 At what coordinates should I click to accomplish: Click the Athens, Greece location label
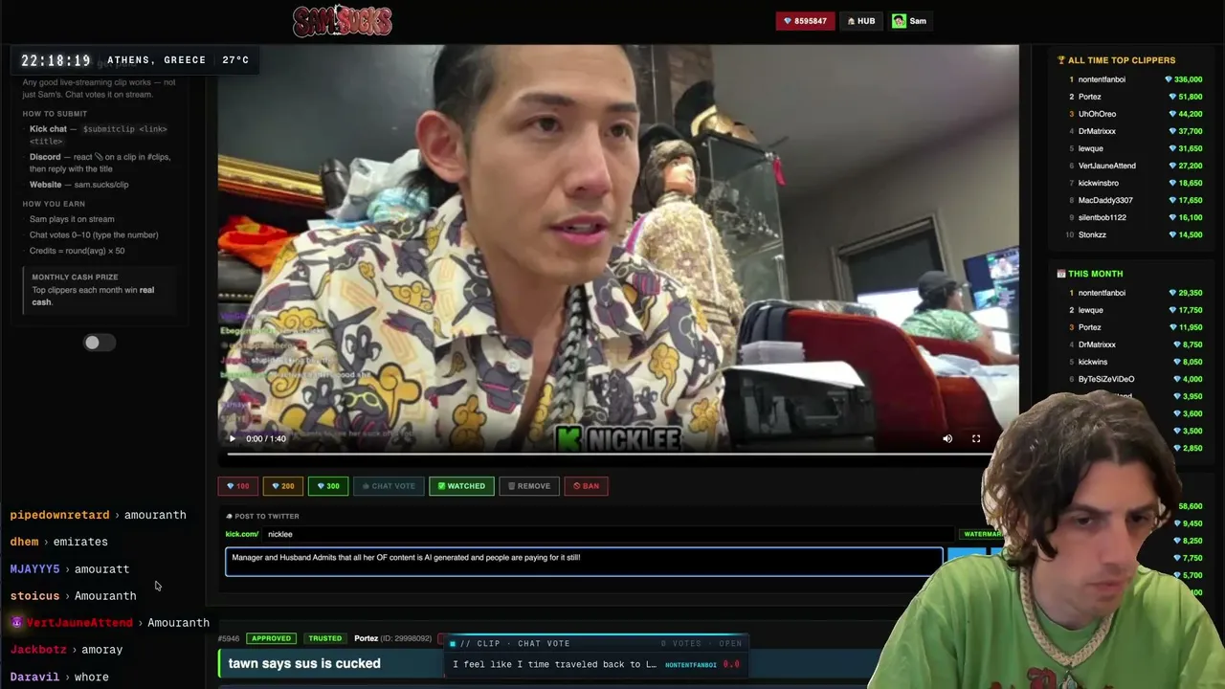pos(157,60)
